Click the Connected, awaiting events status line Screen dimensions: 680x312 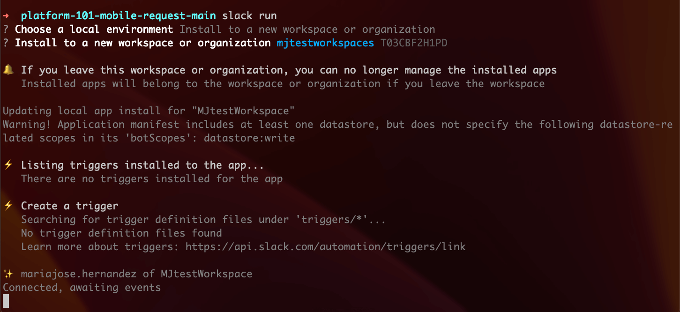tap(82, 288)
